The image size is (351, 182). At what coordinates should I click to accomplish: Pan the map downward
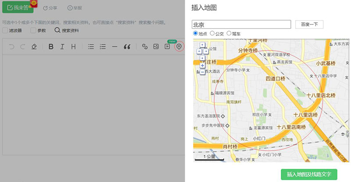(202, 58)
